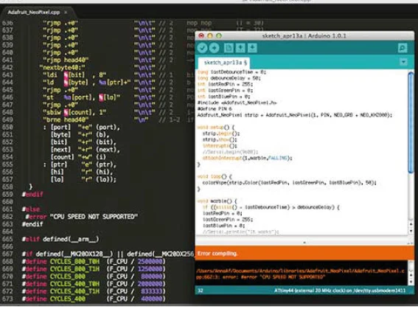Click the #include Adafruit_NeoPixel.h line
Image resolution: width=418 pixels, height=309 pixels.
237,103
